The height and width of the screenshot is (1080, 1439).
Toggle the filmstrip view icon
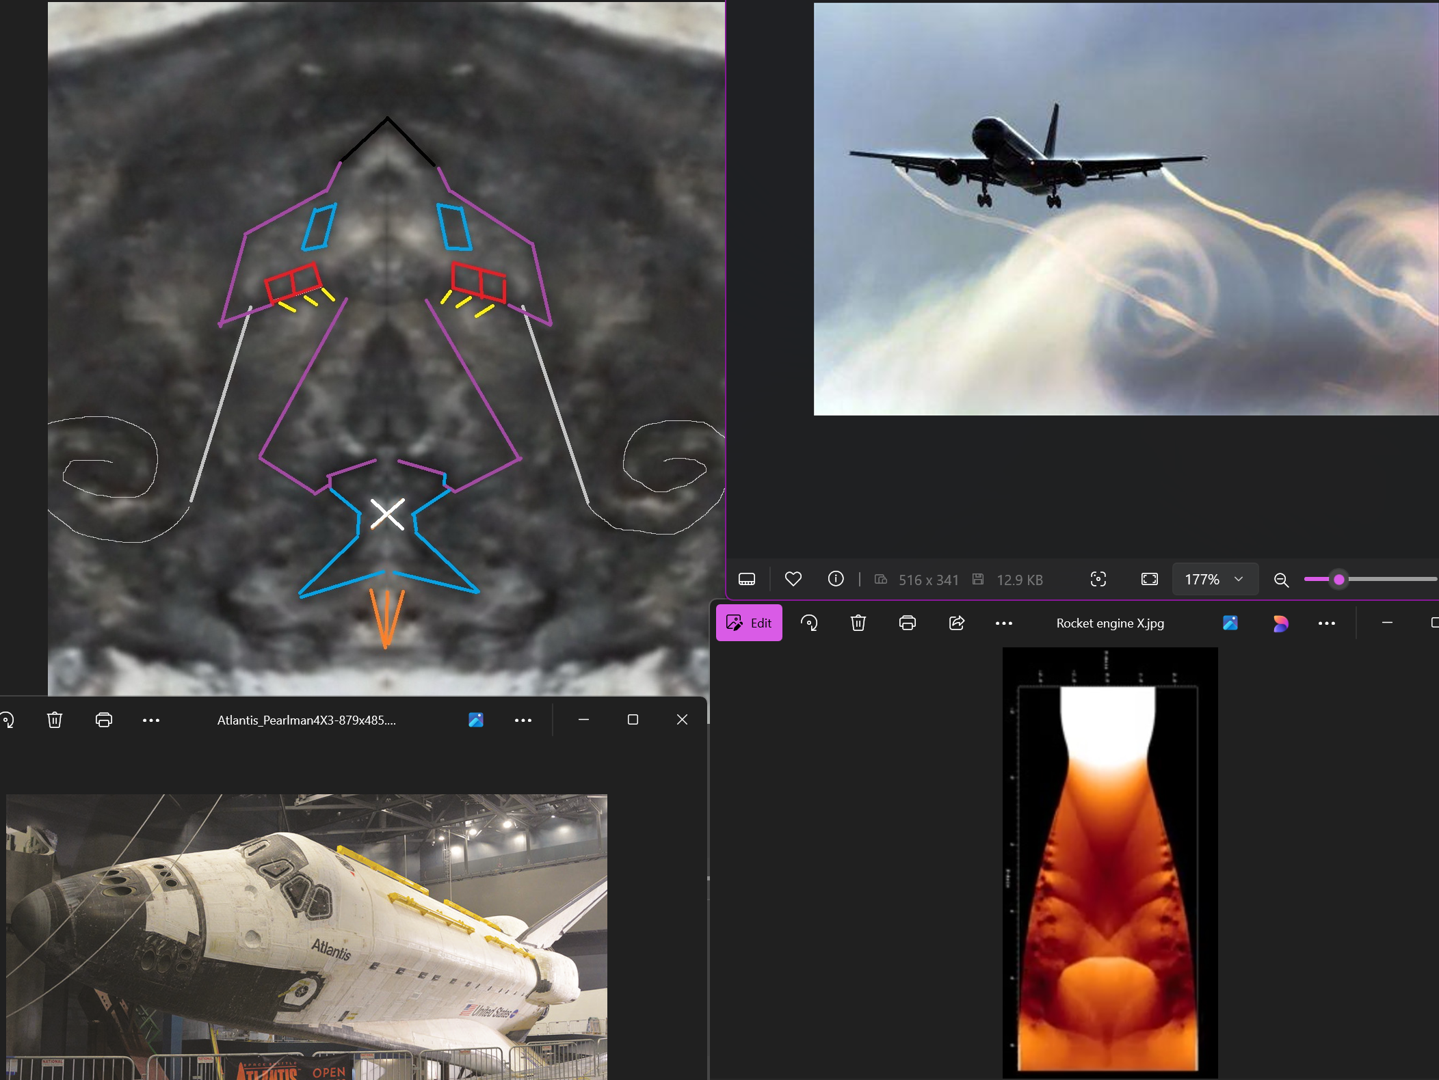747,579
